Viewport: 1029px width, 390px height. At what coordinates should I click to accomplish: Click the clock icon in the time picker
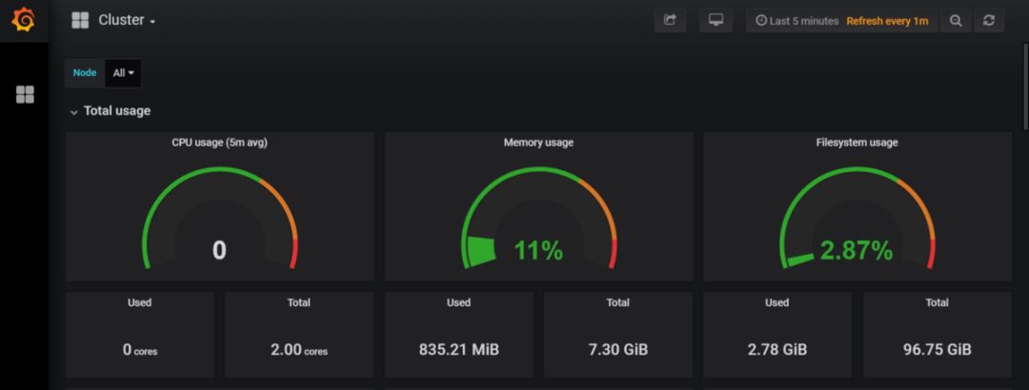coord(760,21)
